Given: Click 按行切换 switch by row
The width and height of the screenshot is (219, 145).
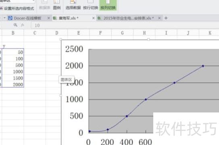Looking at the screenshot, I should 90,5.
